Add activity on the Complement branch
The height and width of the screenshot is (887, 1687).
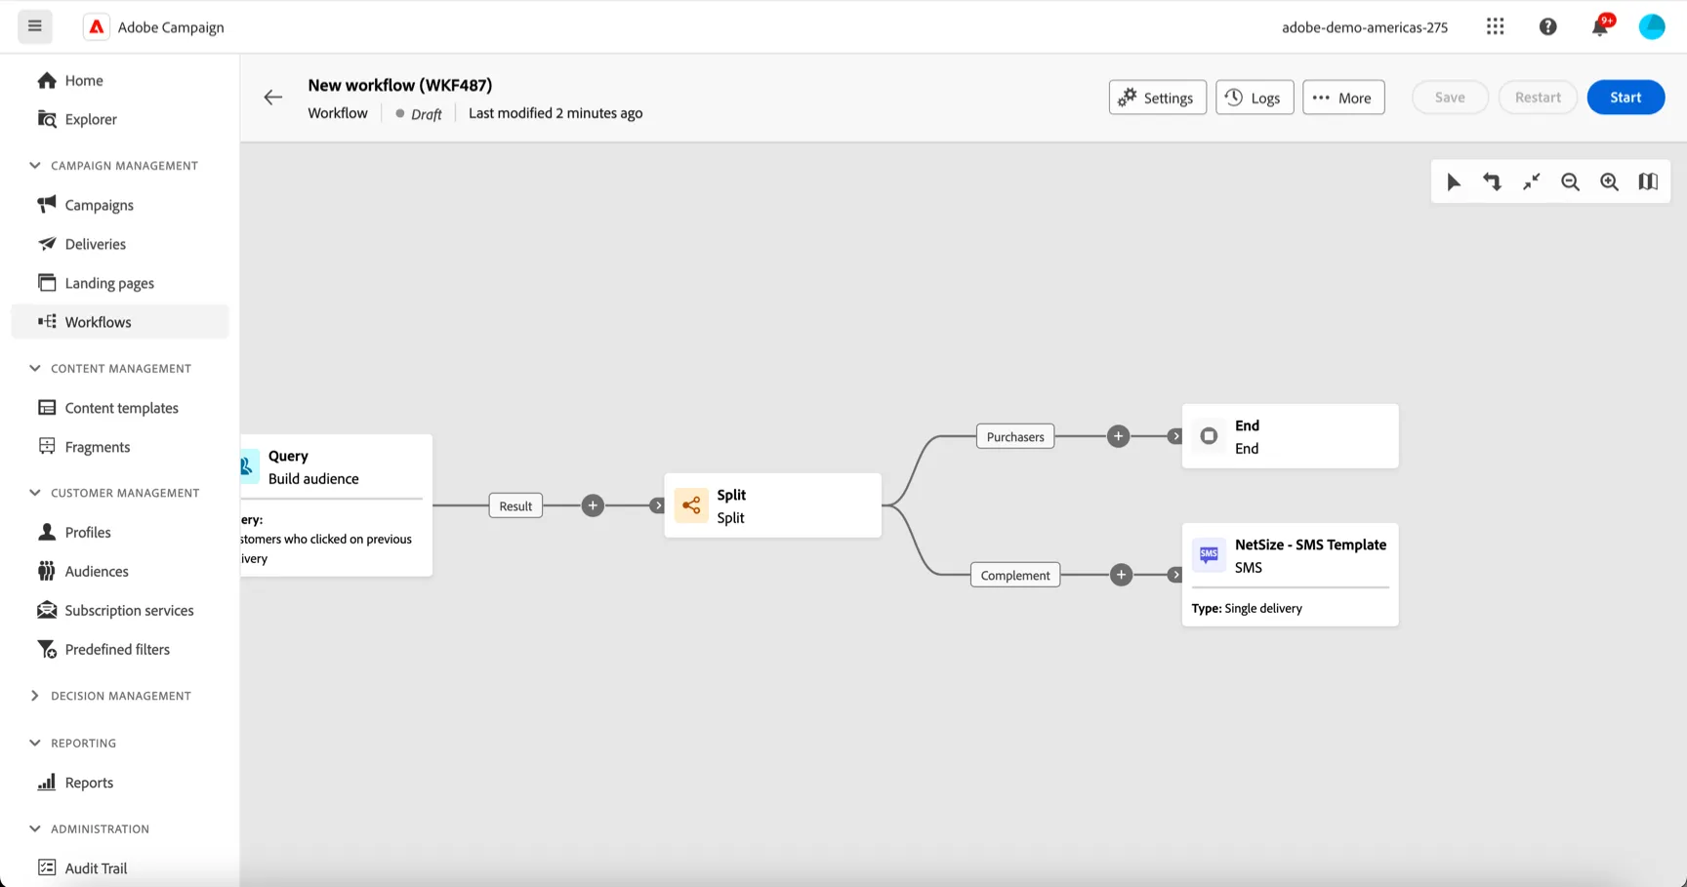pos(1122,575)
